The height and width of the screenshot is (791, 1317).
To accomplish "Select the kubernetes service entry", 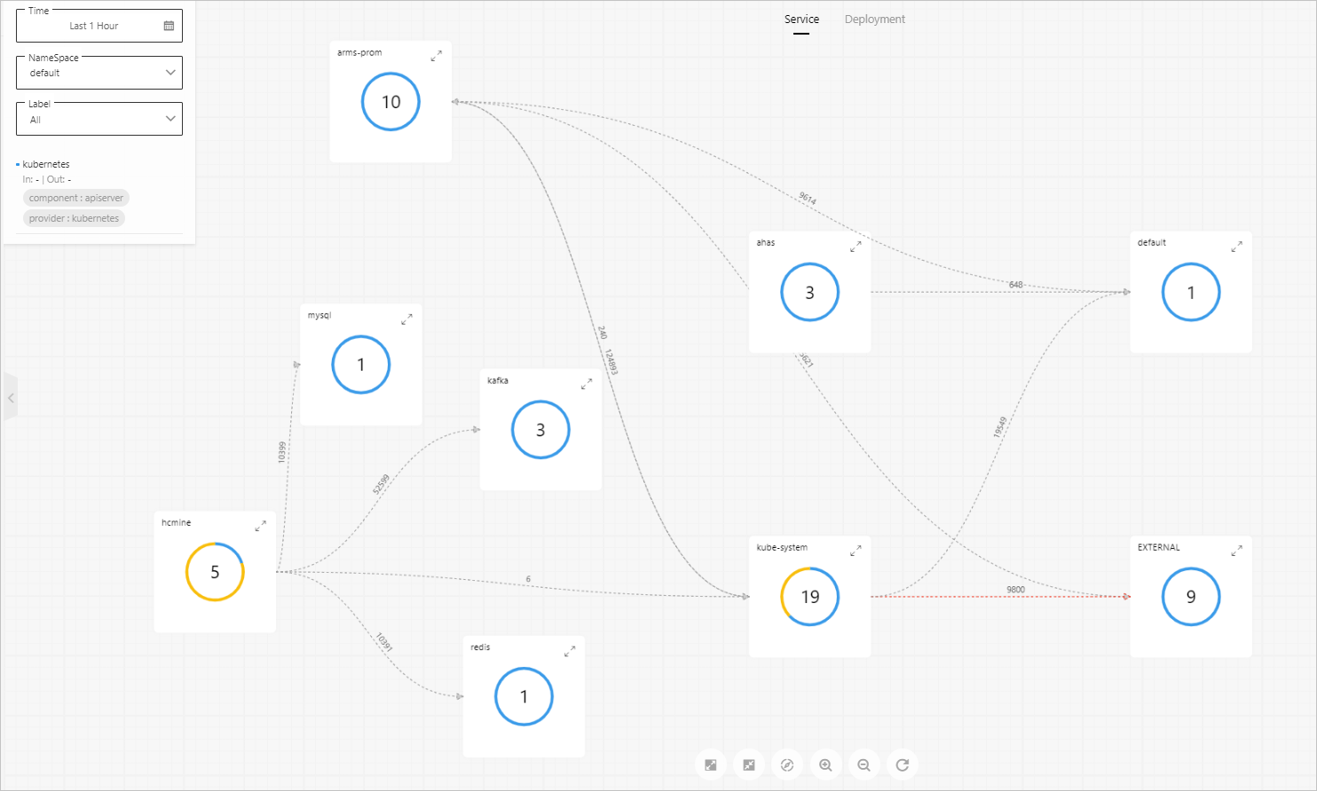I will pos(46,164).
